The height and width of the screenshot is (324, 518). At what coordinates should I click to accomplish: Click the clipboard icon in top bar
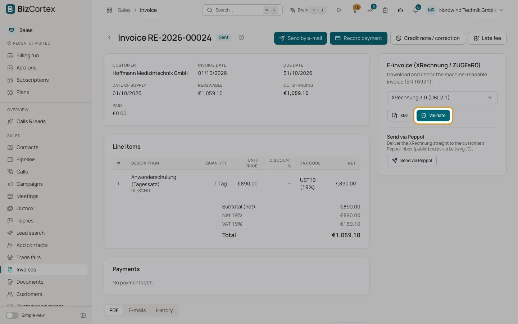pos(385,10)
